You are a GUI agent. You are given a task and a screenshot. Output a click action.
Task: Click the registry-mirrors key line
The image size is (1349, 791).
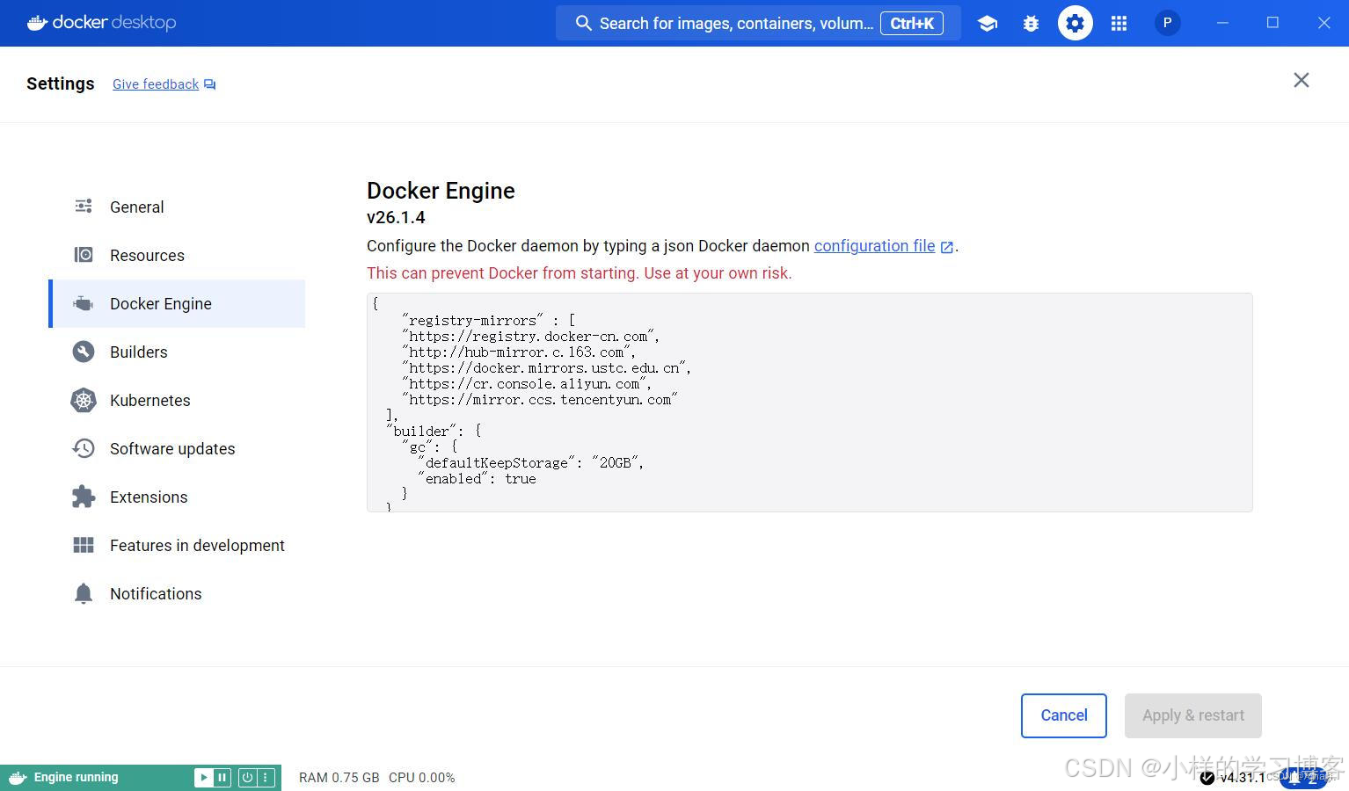[488, 320]
